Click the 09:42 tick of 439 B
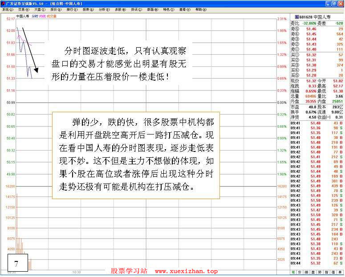Image resolution: width=345 pixels, height=277 pixels. point(317,186)
